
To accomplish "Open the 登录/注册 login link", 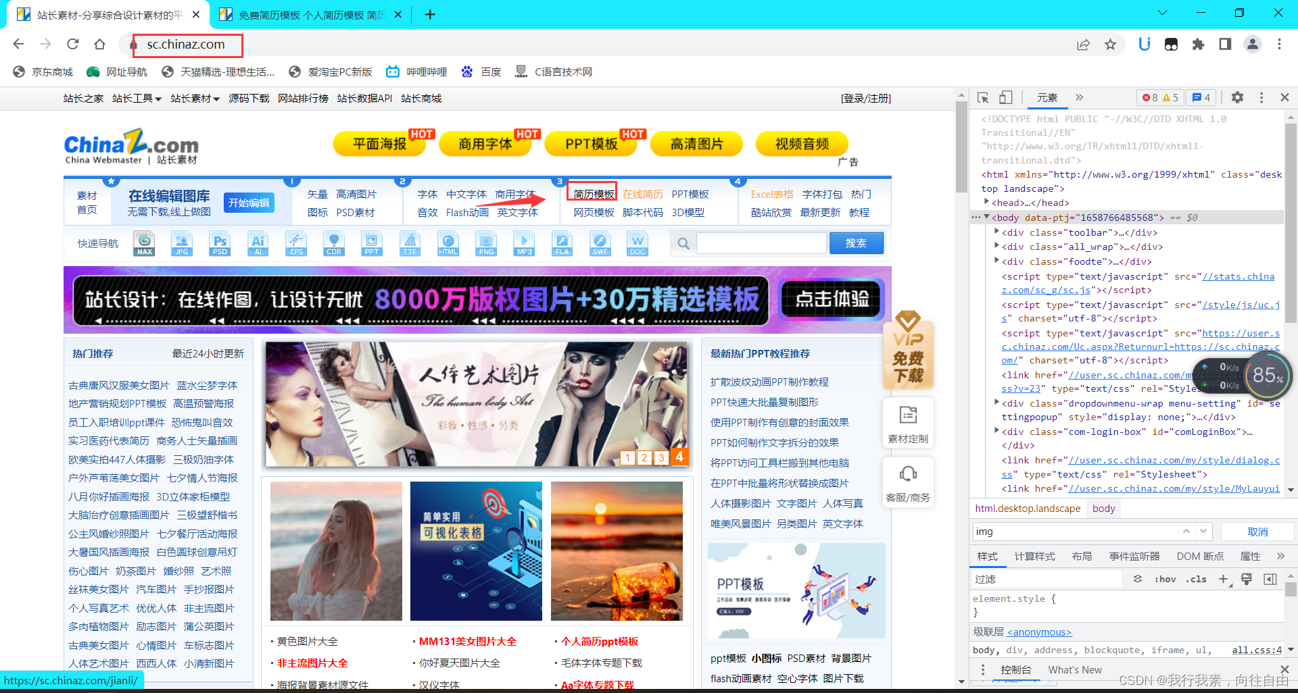I will (x=866, y=99).
